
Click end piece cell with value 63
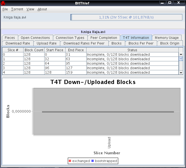[76, 59]
